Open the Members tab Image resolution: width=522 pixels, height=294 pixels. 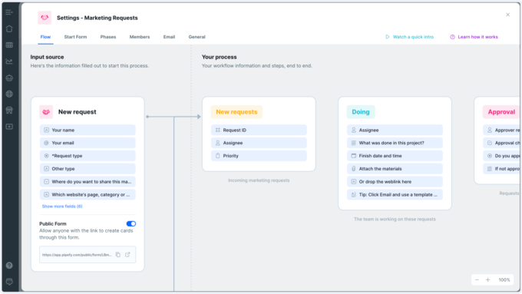coord(140,37)
